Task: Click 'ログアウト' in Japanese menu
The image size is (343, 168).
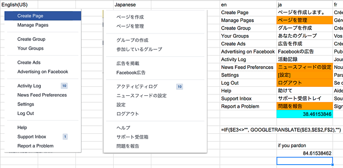Action: pyautogui.click(x=128, y=114)
